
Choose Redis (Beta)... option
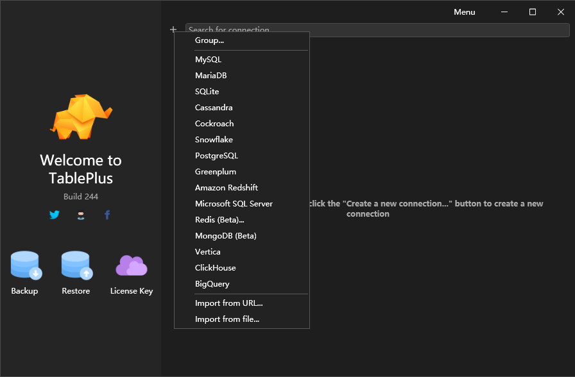242,220
